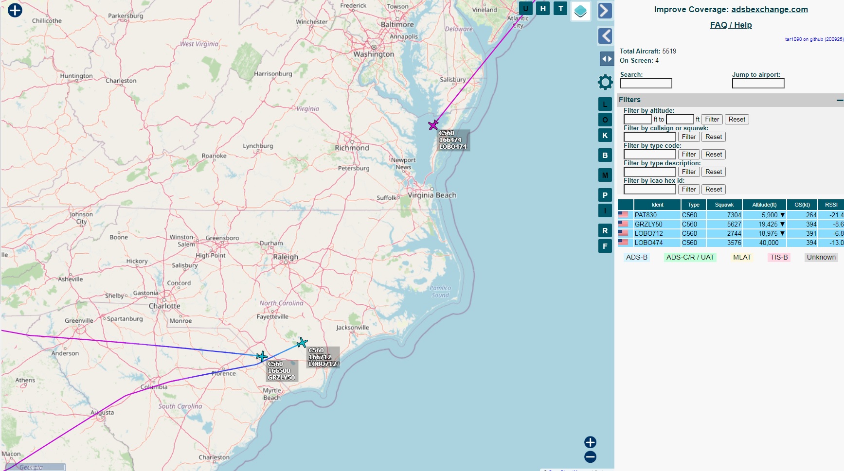
Task: Toggle the L map button
Action: click(605, 104)
